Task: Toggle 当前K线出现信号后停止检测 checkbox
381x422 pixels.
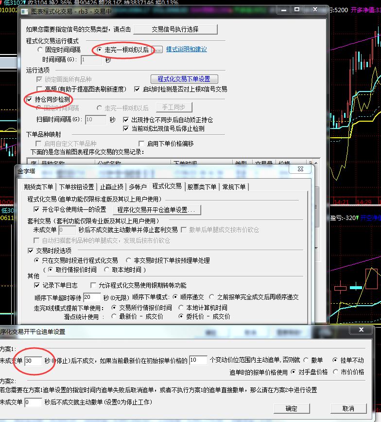Action: pos(126,128)
